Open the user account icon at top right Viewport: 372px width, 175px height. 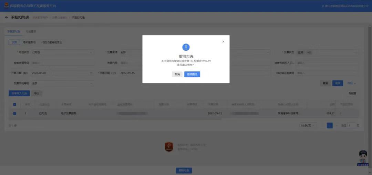[323, 6]
